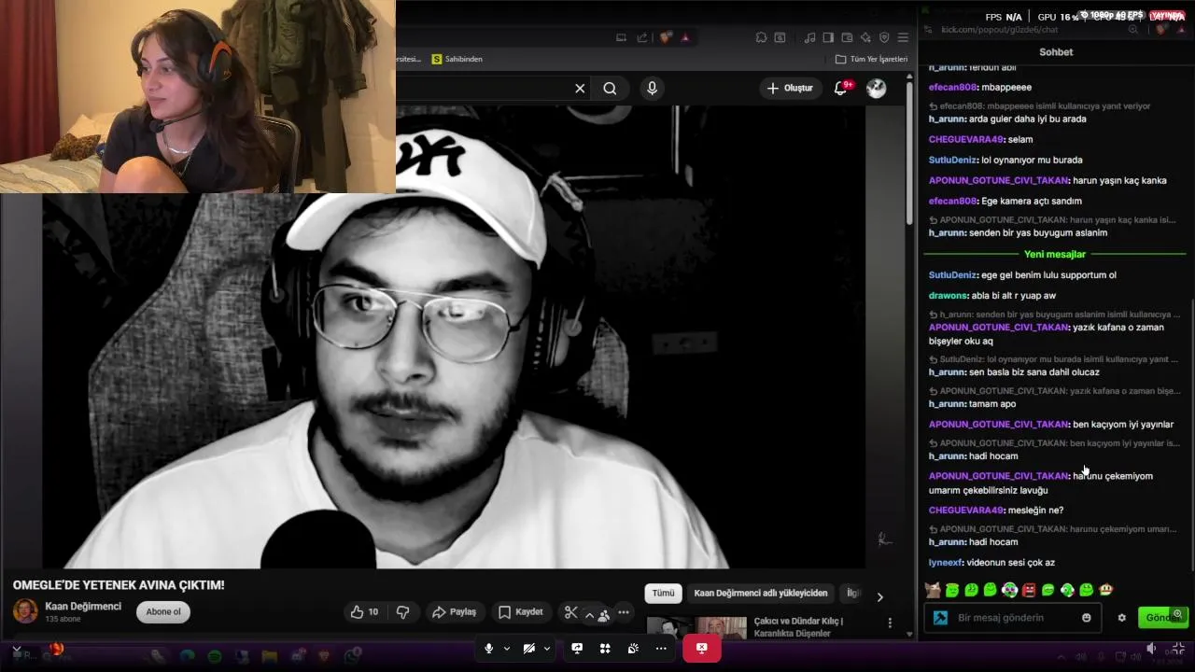Click the WhatsApp icon on taskbar
Viewport: 1195px width, 672px height.
(x=352, y=656)
